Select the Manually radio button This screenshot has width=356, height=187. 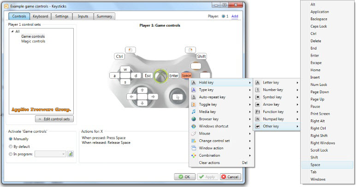click(x=11, y=139)
